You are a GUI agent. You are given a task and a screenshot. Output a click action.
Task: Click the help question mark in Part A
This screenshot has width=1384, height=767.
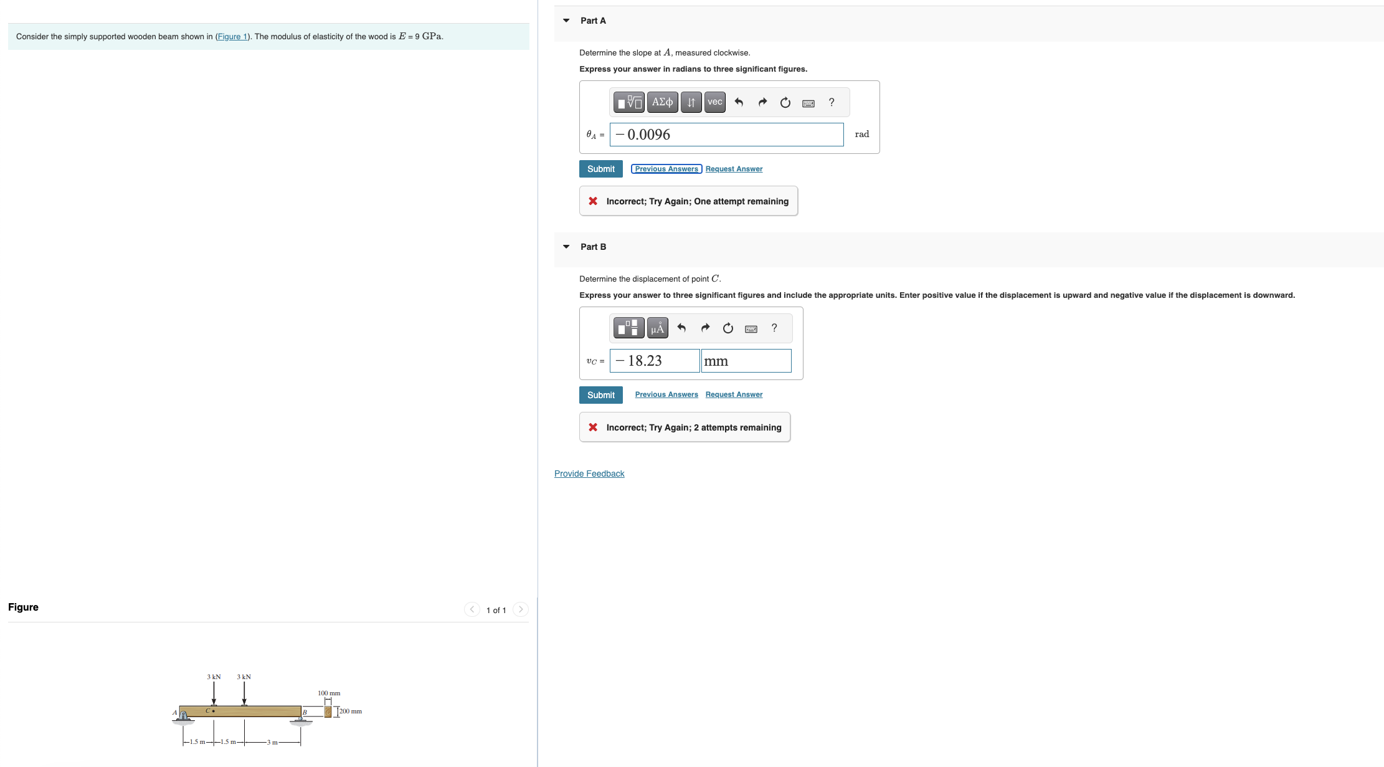832,102
